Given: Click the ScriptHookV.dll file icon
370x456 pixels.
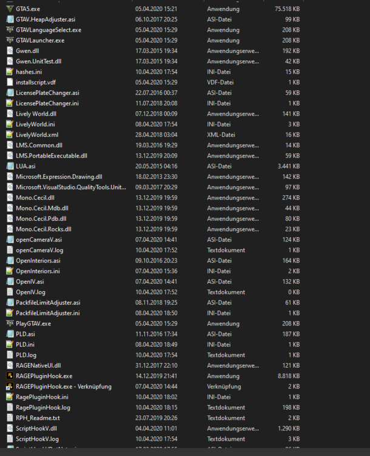Looking at the screenshot, I should tap(10, 429).
